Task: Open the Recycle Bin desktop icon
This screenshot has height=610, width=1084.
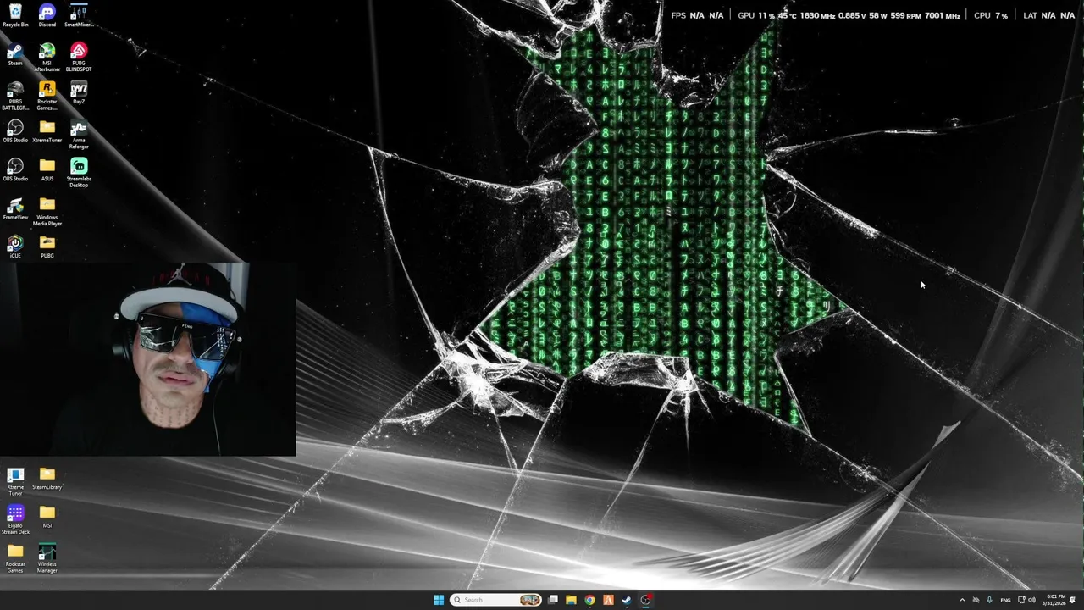Action: [x=15, y=15]
